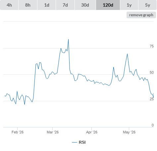The height and width of the screenshot is (151, 157).
Task: Click the RSI legend blue line marker
Action: coord(75,142)
